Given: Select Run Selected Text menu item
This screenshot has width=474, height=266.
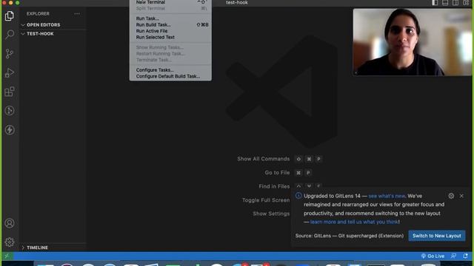Looking at the screenshot, I should pos(170,38).
